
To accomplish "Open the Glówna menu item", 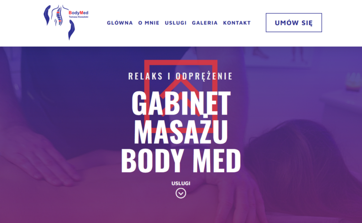I will coord(120,23).
